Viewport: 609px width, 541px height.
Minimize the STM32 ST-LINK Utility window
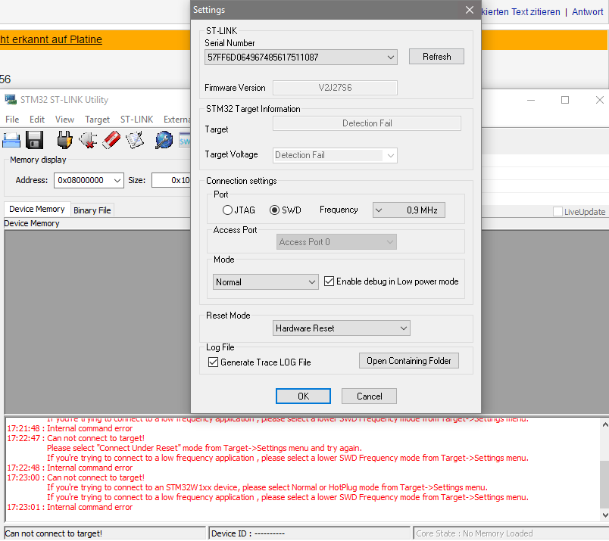pyautogui.click(x=531, y=100)
